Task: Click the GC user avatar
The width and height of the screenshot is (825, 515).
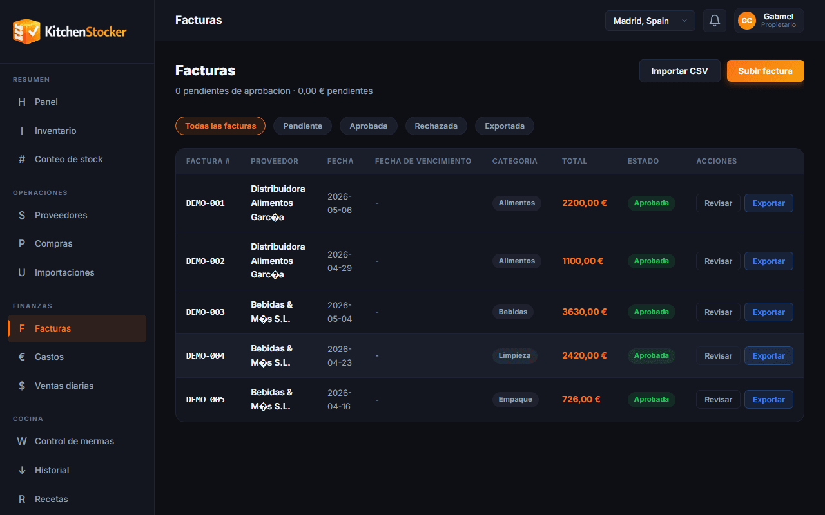Action: 747,21
